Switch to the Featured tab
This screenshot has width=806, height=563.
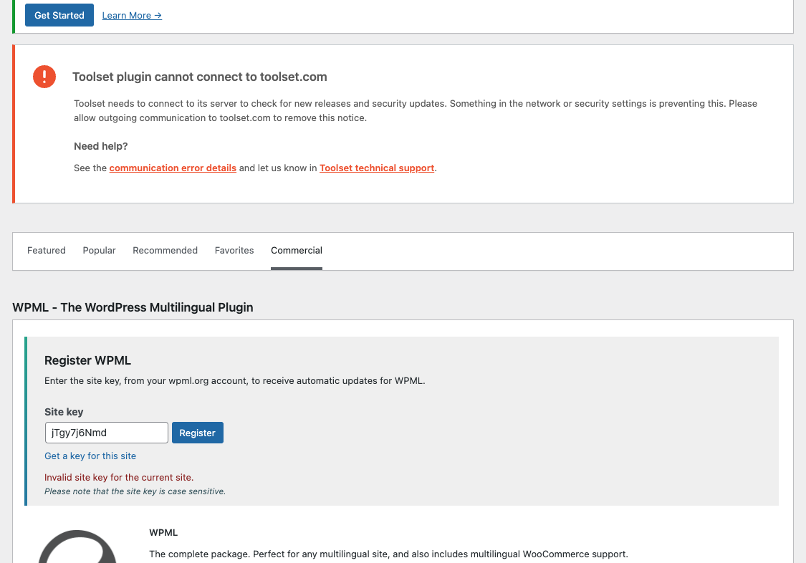(x=47, y=250)
